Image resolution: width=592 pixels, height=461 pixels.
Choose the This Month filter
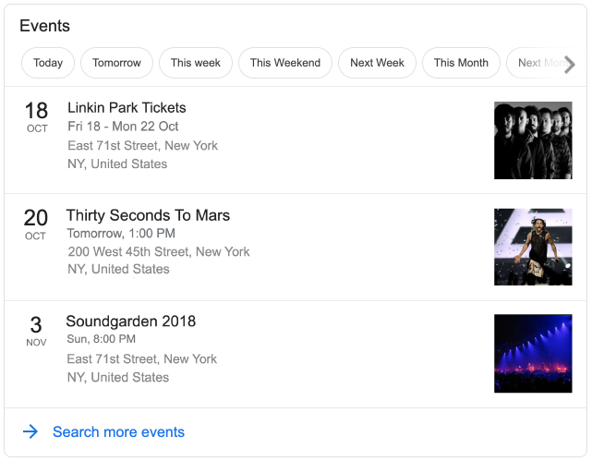pos(461,63)
